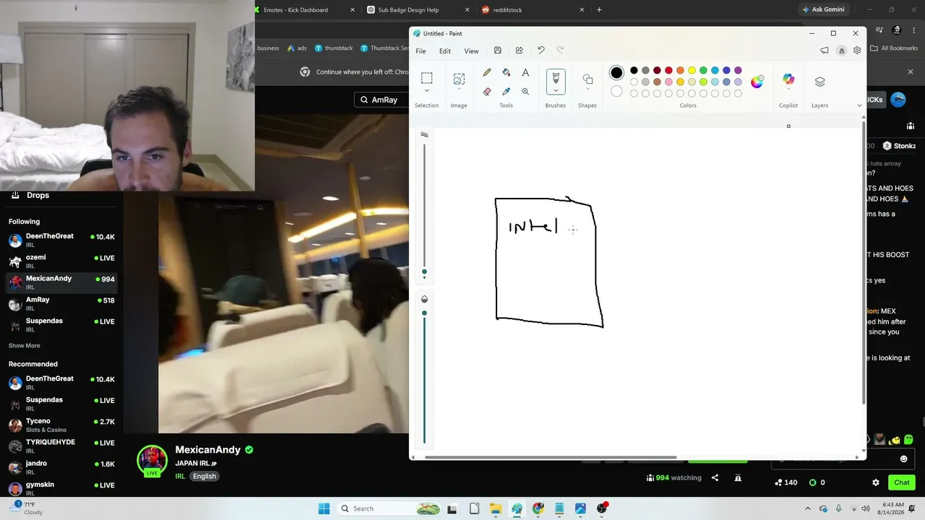925x520 pixels.
Task: Pick the yellow color swatch
Action: tap(692, 70)
